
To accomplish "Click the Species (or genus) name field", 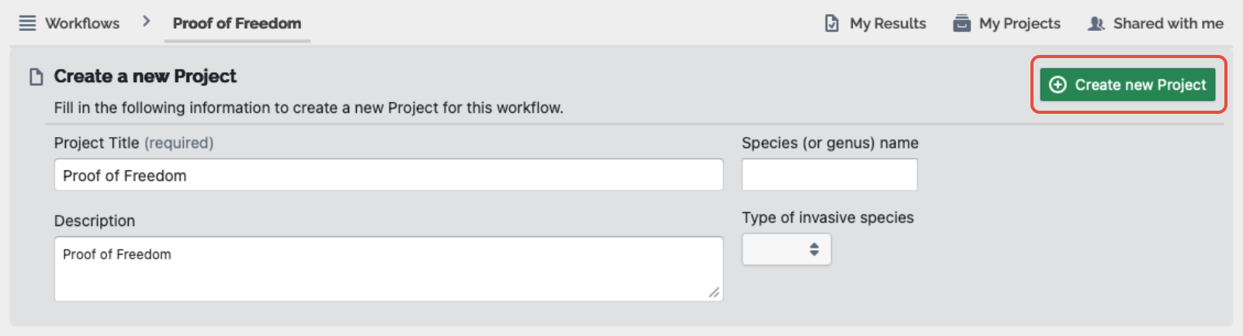I will click(x=829, y=175).
